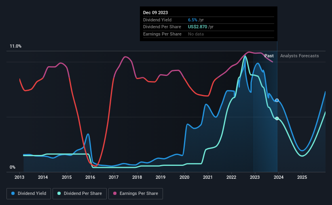Image resolution: width=332 pixels, height=205 pixels.
Task: Click the 2018 x-axis year label
Action: point(137,177)
